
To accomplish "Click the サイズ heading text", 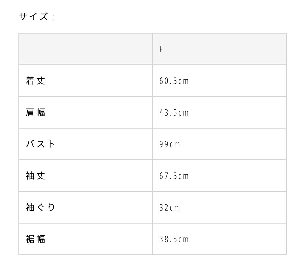I will (33, 17).
